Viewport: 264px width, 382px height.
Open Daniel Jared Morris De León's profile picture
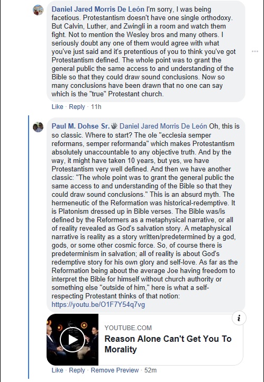coord(38,10)
